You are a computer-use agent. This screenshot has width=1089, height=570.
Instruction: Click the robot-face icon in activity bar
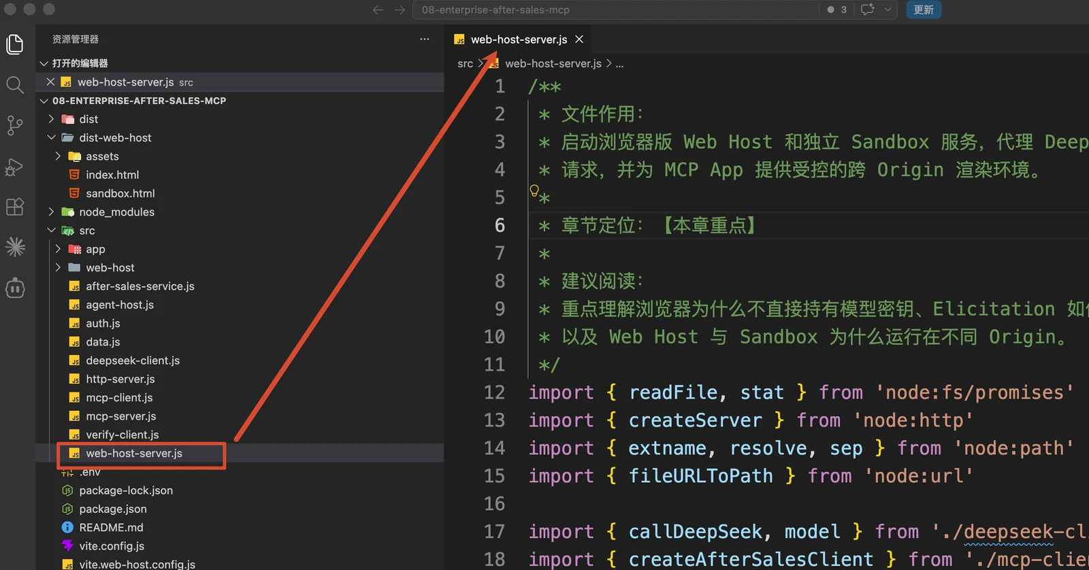click(15, 288)
